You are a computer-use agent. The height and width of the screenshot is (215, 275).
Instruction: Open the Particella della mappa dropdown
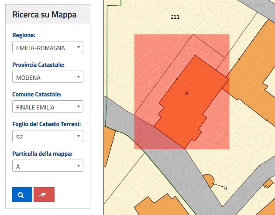(48, 166)
